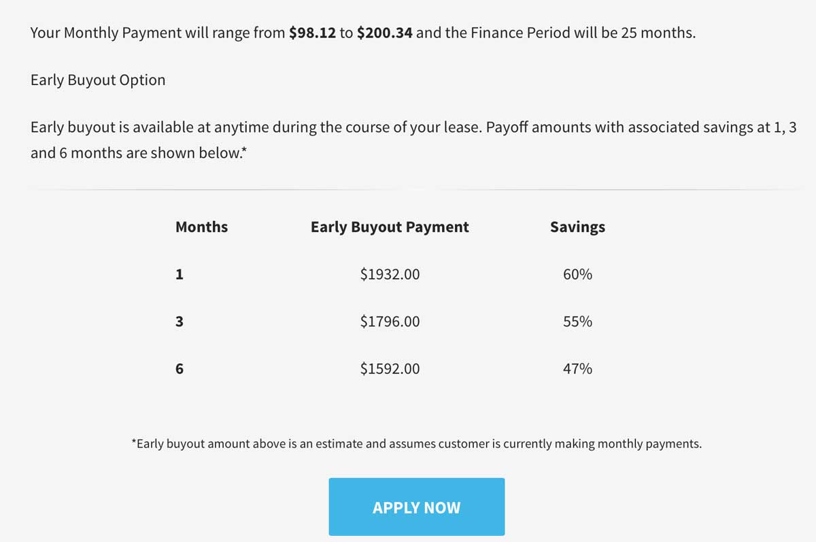
Task: Select month 6 in the table
Action: (179, 369)
